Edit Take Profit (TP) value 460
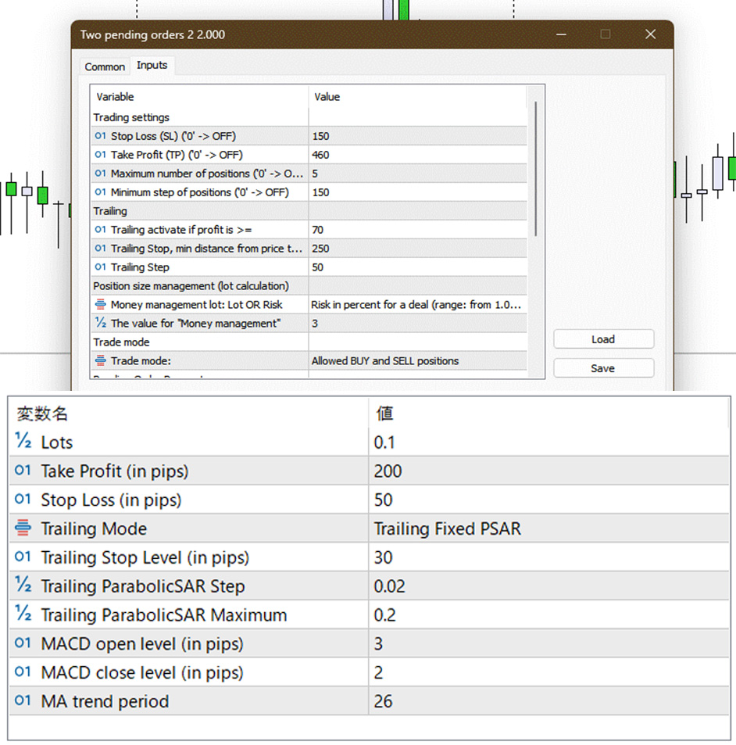 click(x=418, y=155)
